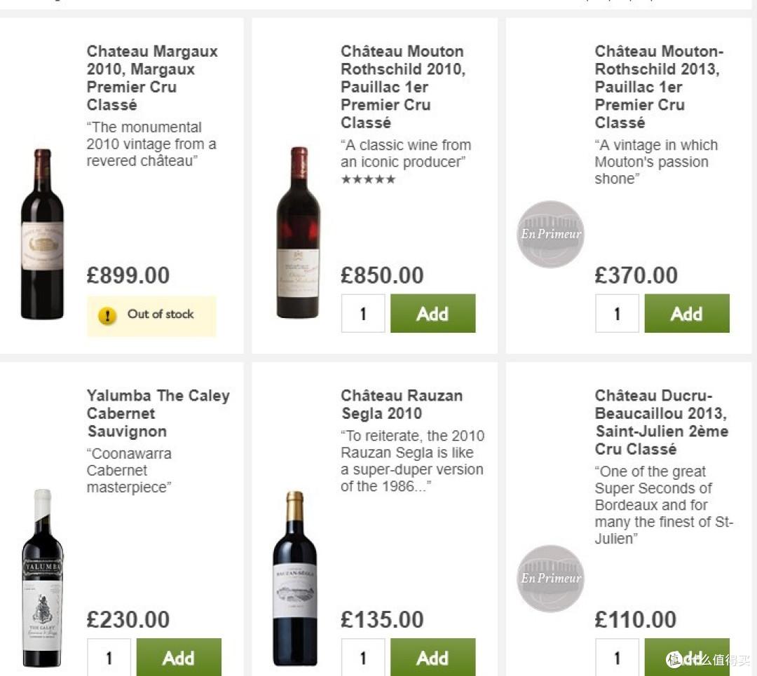757x676 pixels.
Task: Open the Mouton Rothschild 2010 bottle image
Action: click(x=298, y=233)
